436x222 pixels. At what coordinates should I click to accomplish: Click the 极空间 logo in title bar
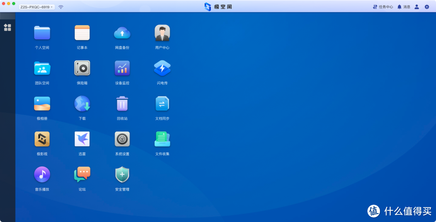click(x=218, y=7)
